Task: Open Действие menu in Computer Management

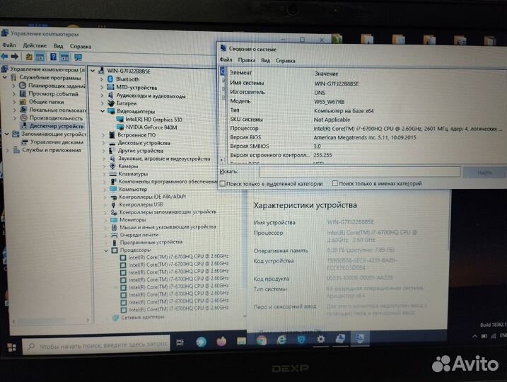Action: (35, 45)
